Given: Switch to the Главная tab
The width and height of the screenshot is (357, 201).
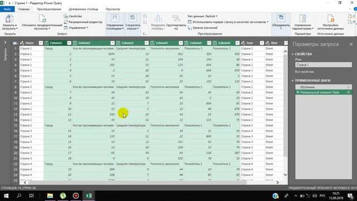Looking at the screenshot, I should (x=23, y=9).
